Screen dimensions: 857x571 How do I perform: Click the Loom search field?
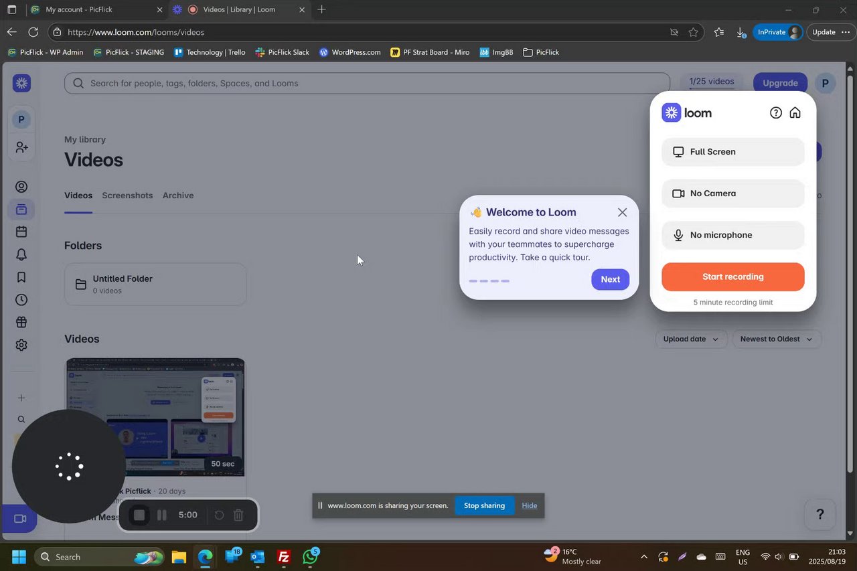pyautogui.click(x=367, y=83)
